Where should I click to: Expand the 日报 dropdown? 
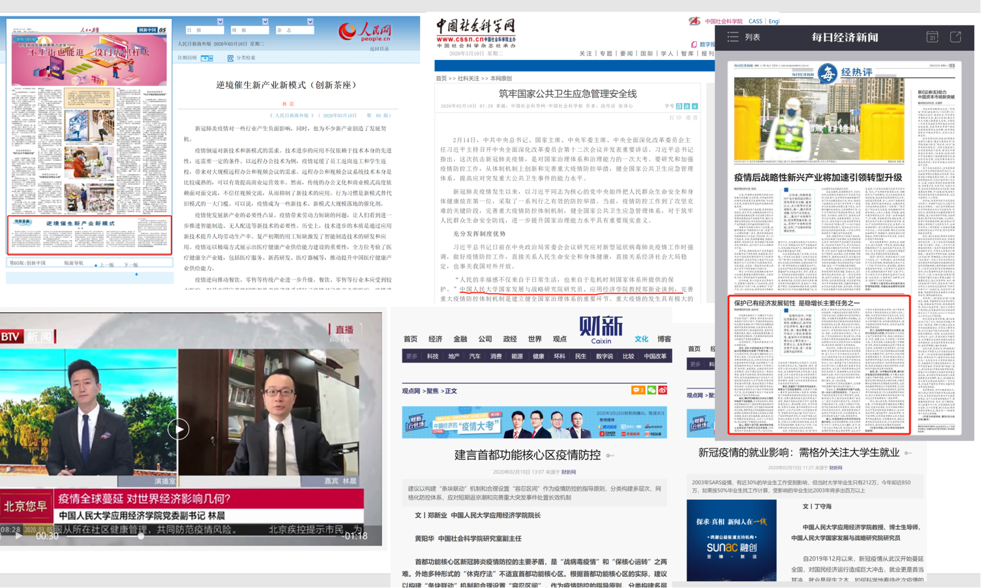pyautogui.click(x=220, y=22)
